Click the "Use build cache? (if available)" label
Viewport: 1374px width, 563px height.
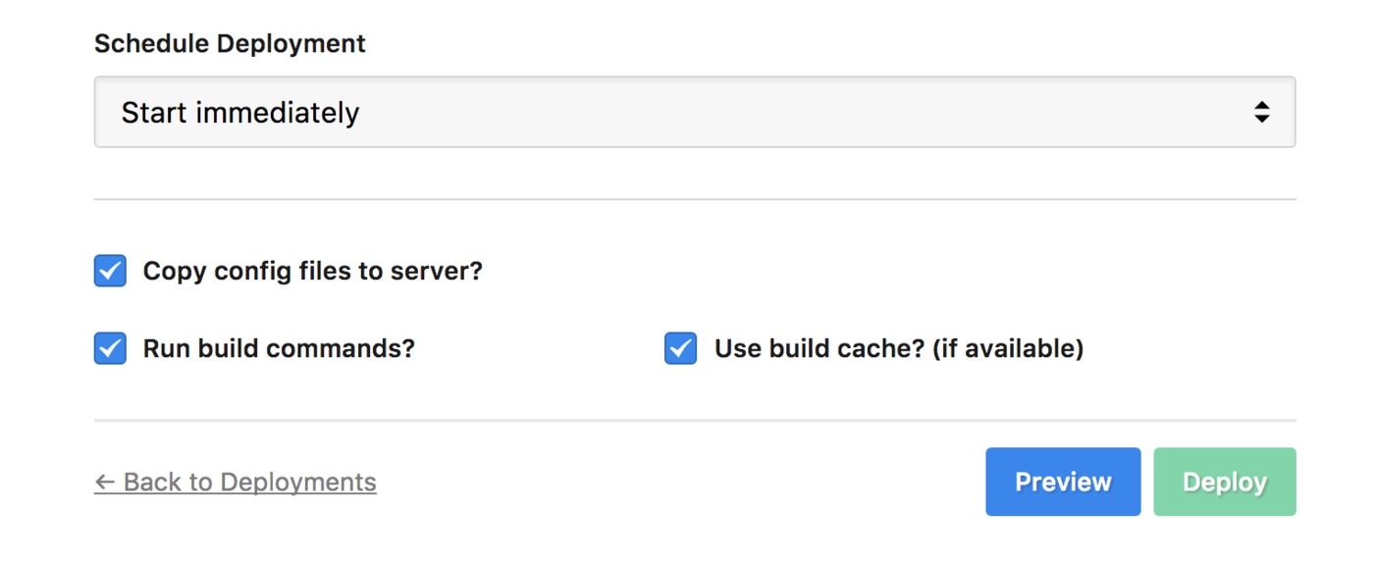[x=899, y=348]
